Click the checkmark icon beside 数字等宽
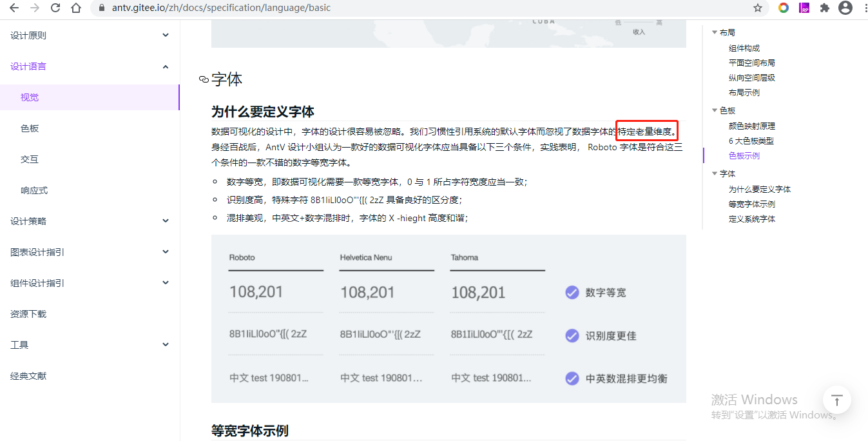Image resolution: width=868 pixels, height=441 pixels. (x=572, y=293)
